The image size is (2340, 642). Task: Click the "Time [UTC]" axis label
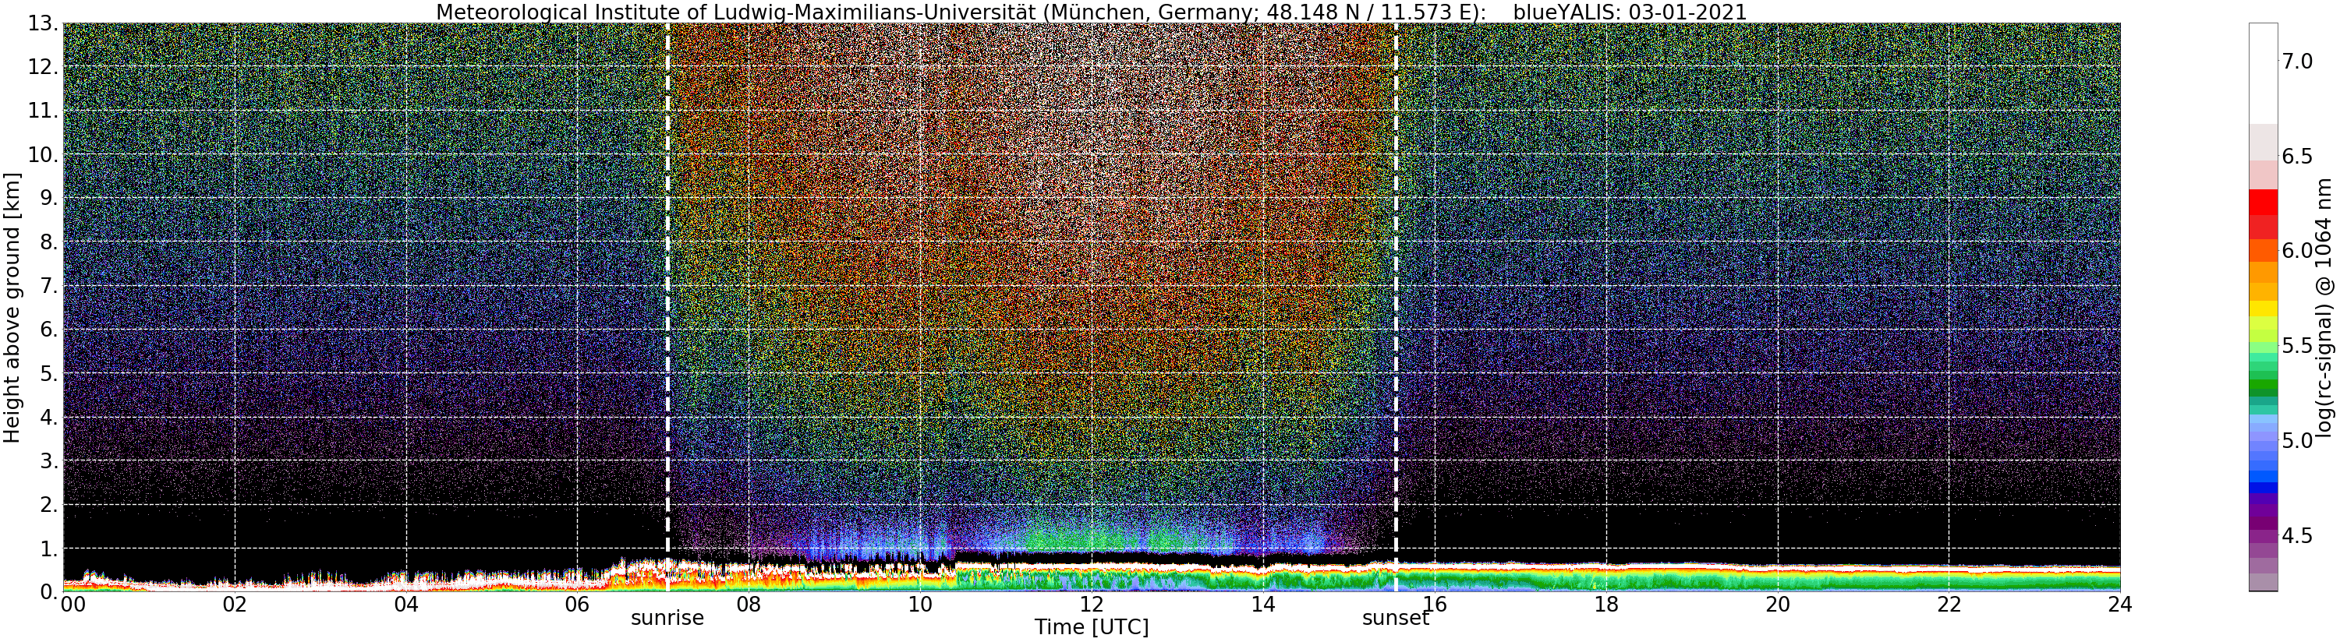tap(1091, 627)
